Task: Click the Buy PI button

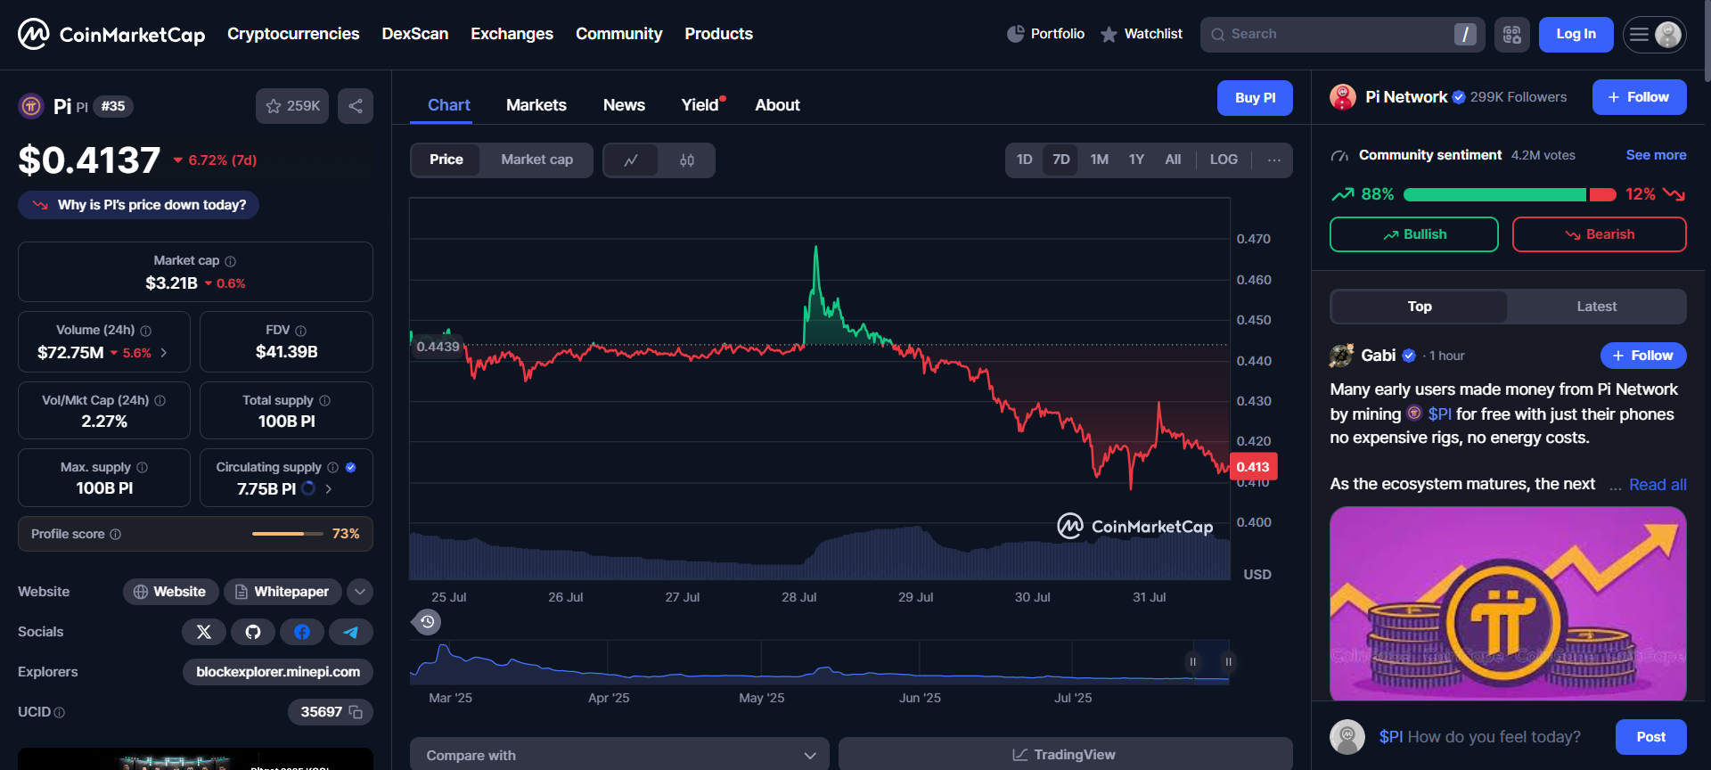Action: point(1255,98)
